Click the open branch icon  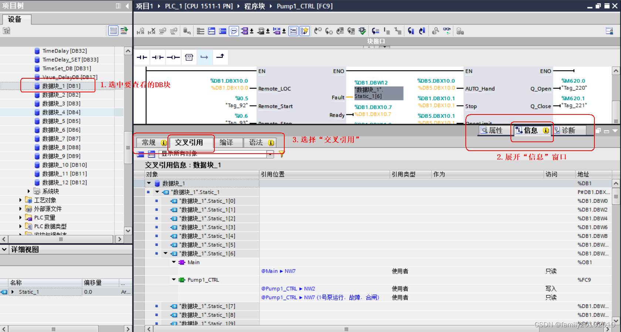tap(204, 57)
